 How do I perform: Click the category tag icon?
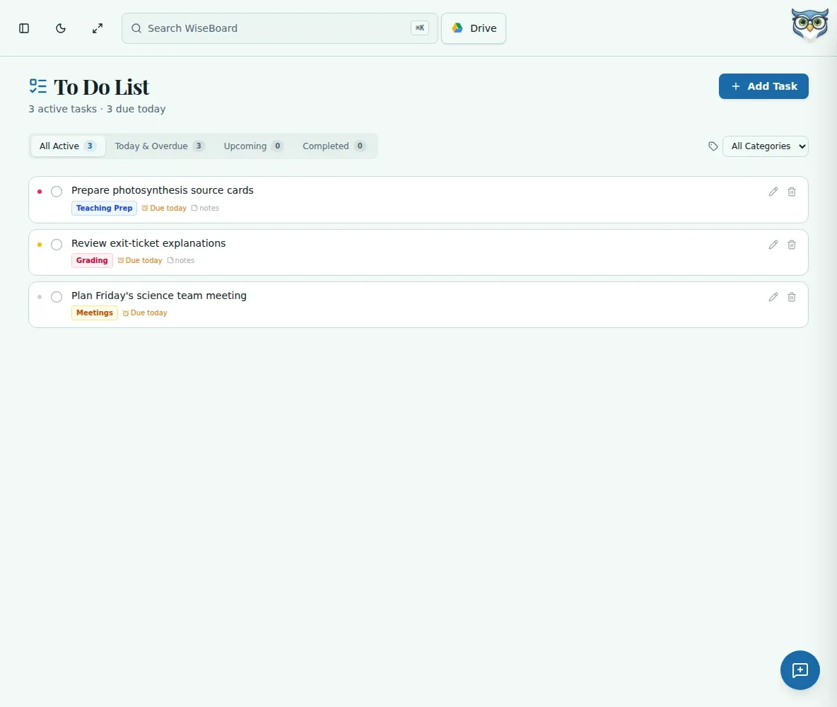(x=713, y=146)
